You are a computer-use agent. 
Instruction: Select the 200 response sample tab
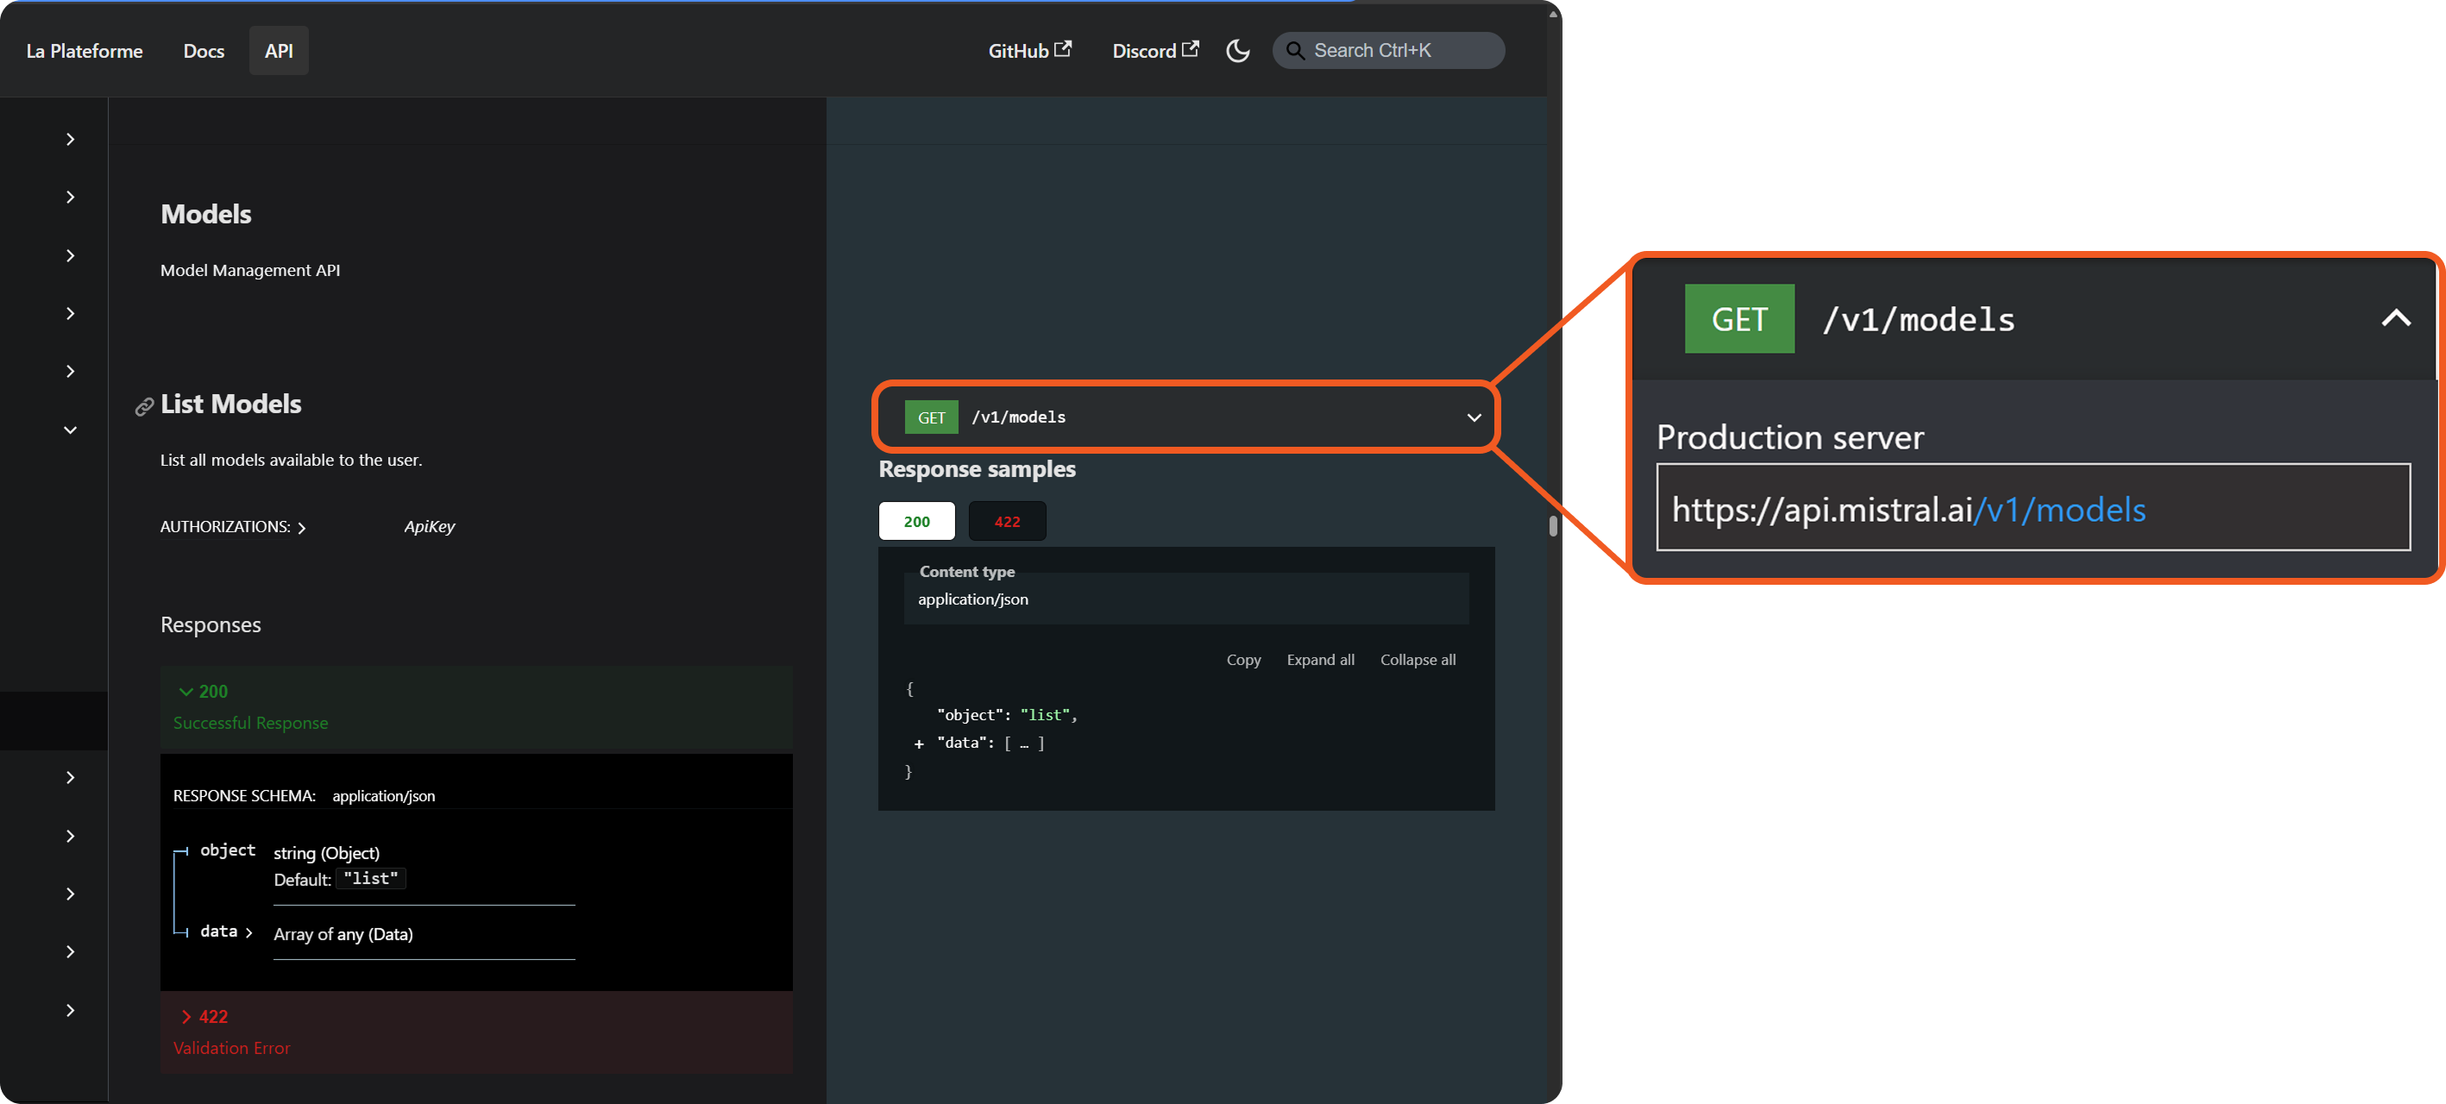pyautogui.click(x=916, y=521)
